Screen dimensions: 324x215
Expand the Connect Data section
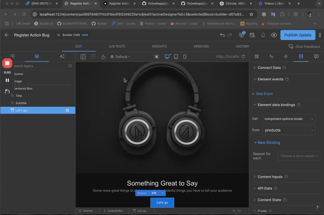tap(269, 68)
